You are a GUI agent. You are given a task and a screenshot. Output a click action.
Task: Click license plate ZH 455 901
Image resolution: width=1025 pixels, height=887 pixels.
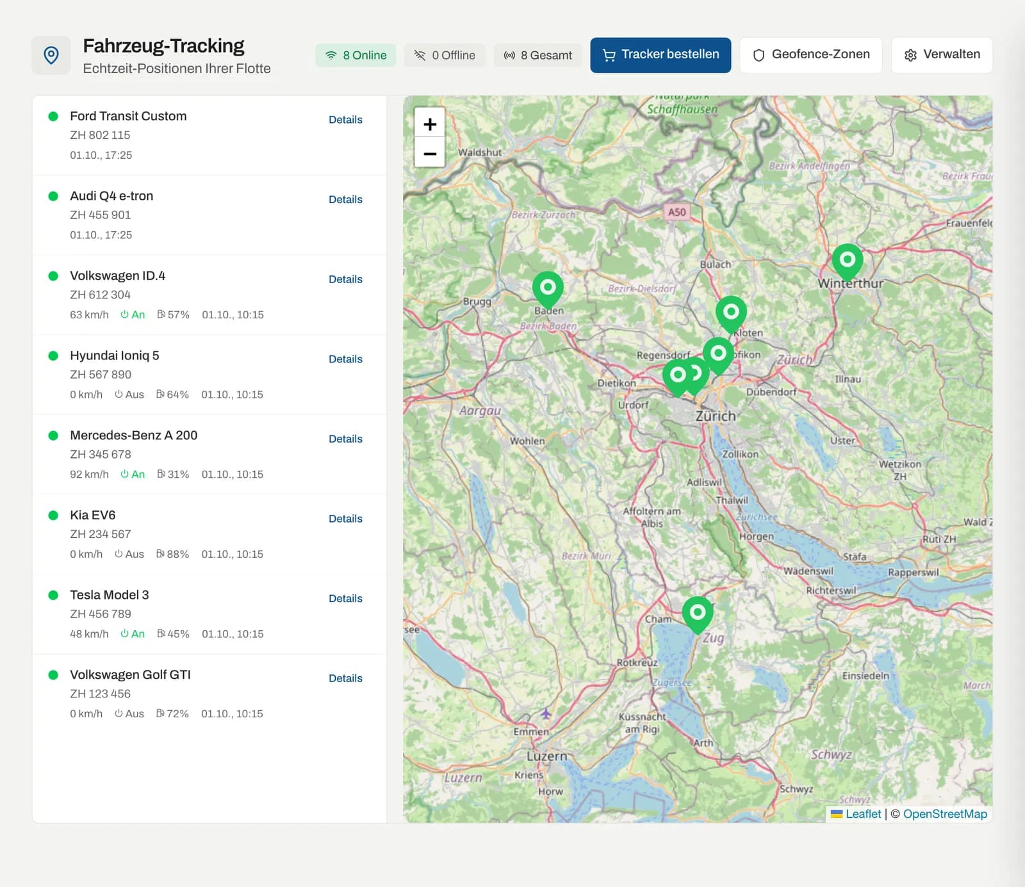click(x=100, y=215)
